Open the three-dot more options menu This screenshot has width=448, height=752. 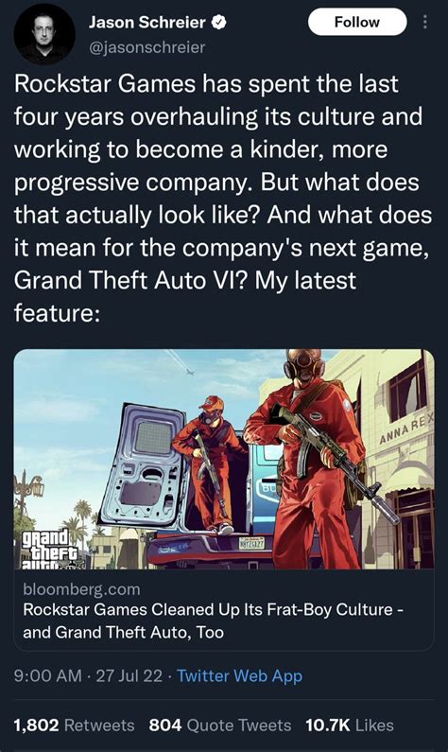[x=424, y=22]
